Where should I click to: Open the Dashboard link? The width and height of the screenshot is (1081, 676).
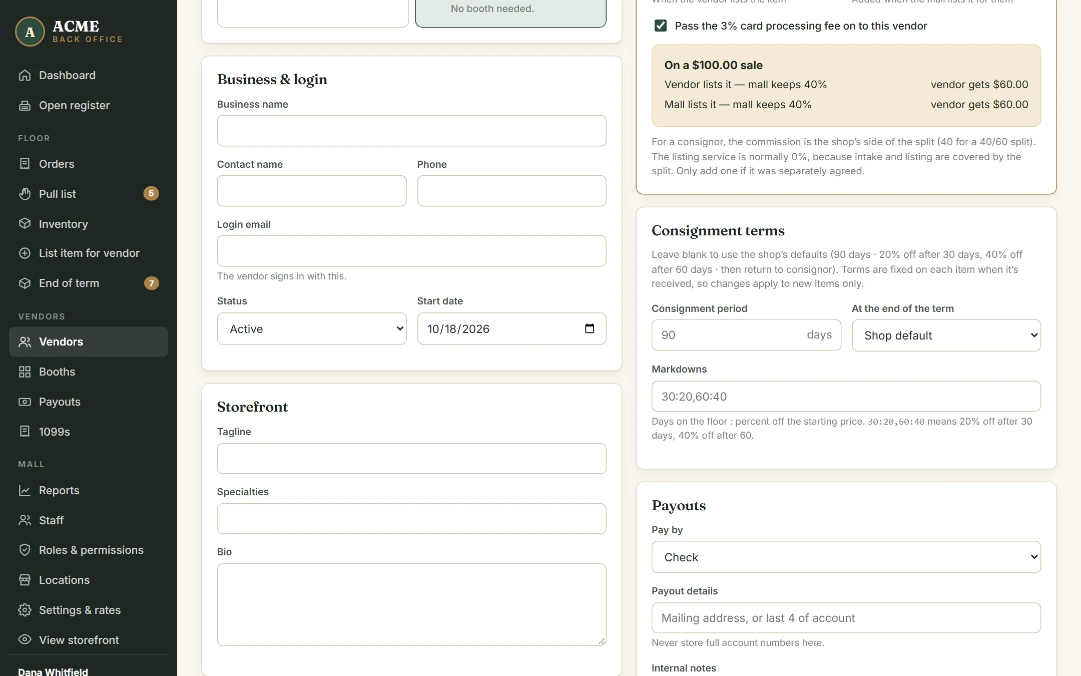coord(89,75)
